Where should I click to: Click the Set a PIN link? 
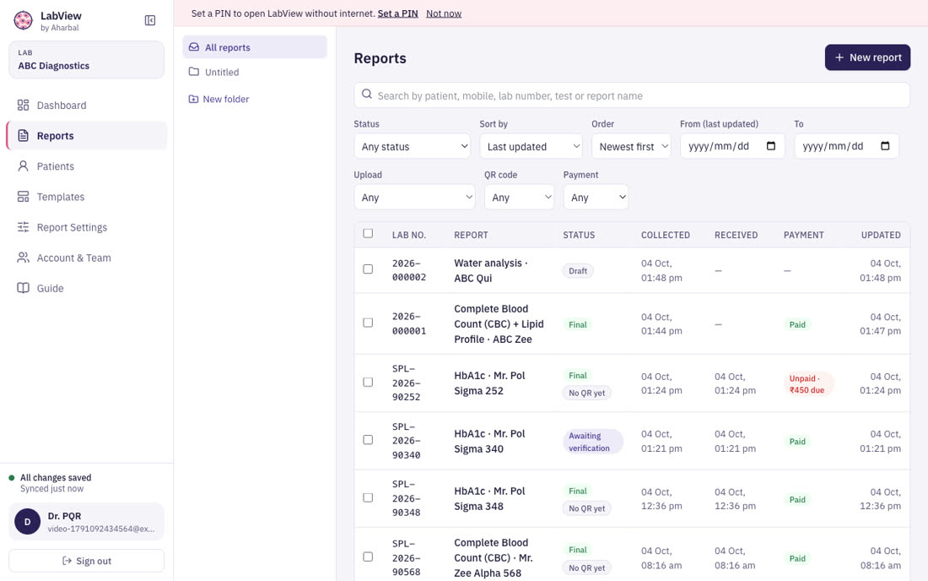coord(397,13)
